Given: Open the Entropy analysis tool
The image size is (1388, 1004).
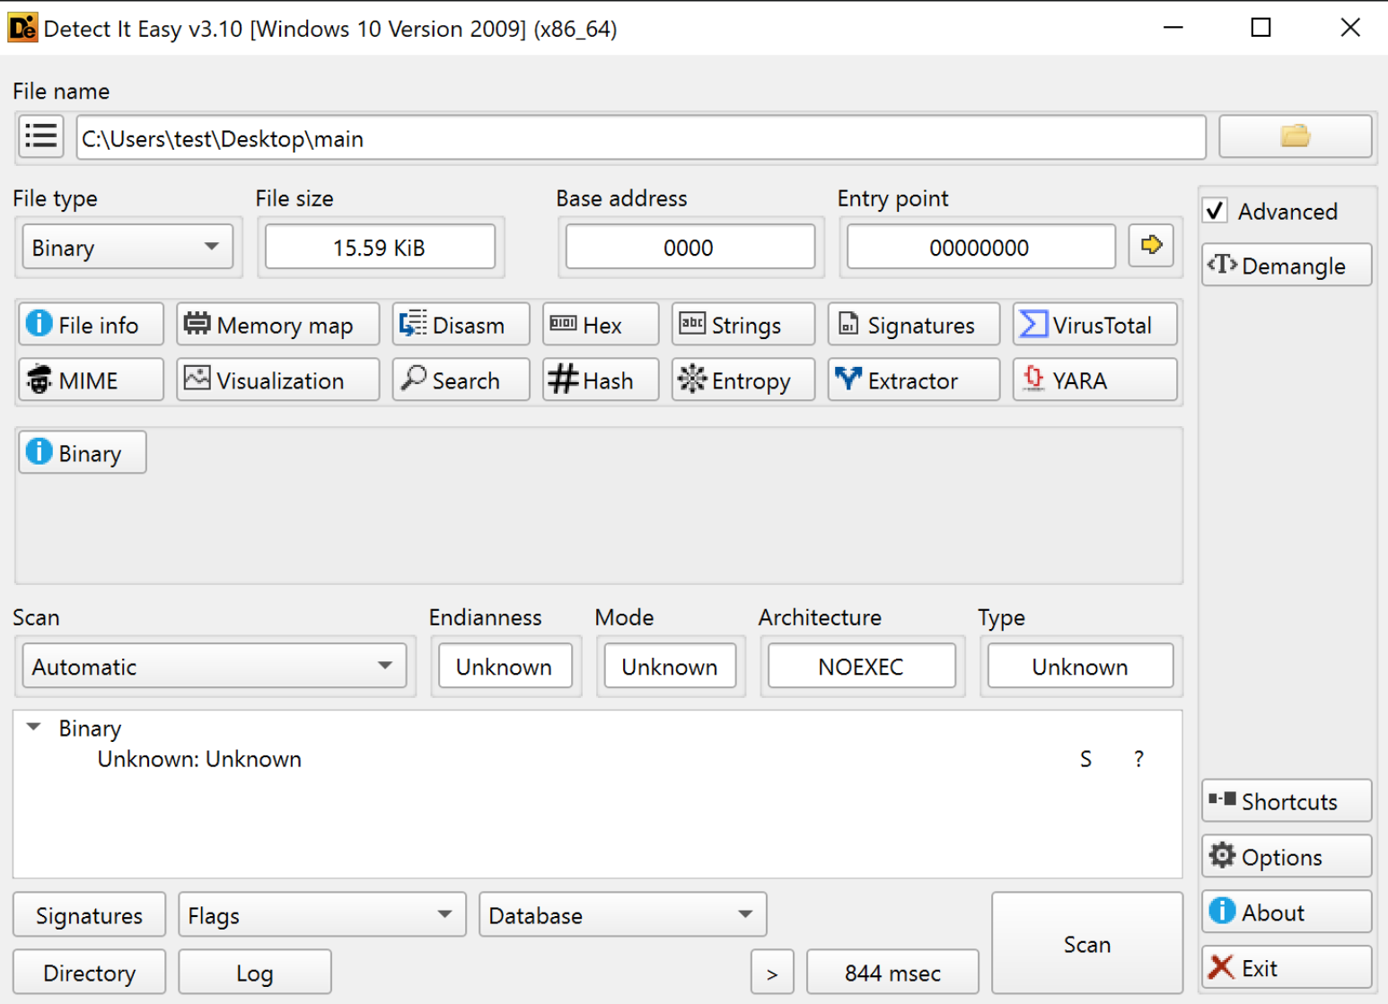Looking at the screenshot, I should (742, 380).
